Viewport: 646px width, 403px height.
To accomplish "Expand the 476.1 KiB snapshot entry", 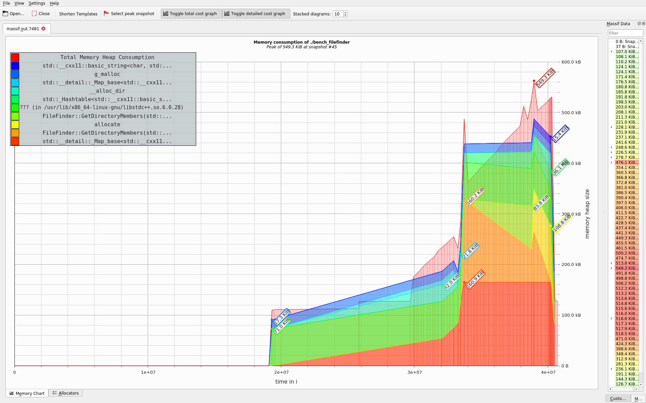I will pos(611,163).
